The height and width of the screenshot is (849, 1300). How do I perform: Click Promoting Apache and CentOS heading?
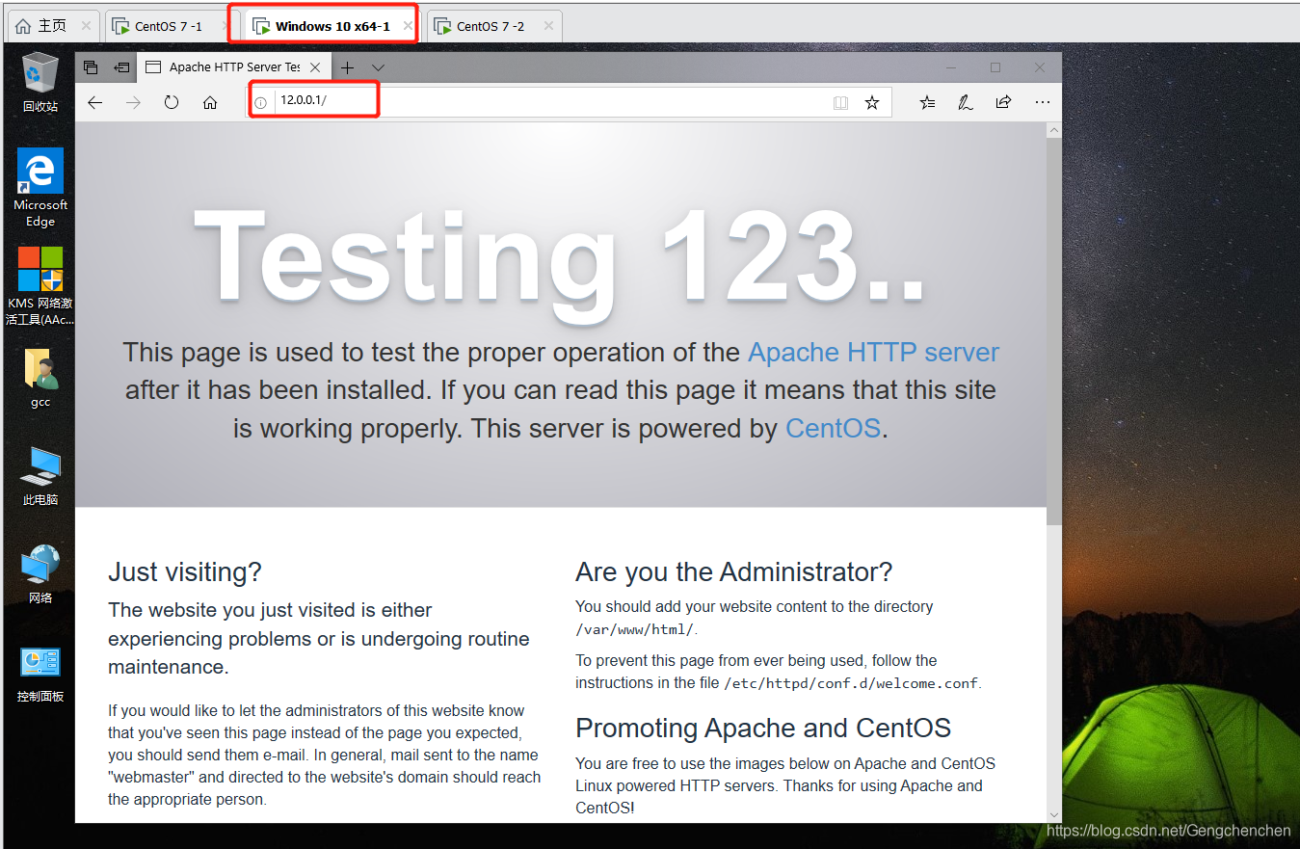pyautogui.click(x=763, y=728)
